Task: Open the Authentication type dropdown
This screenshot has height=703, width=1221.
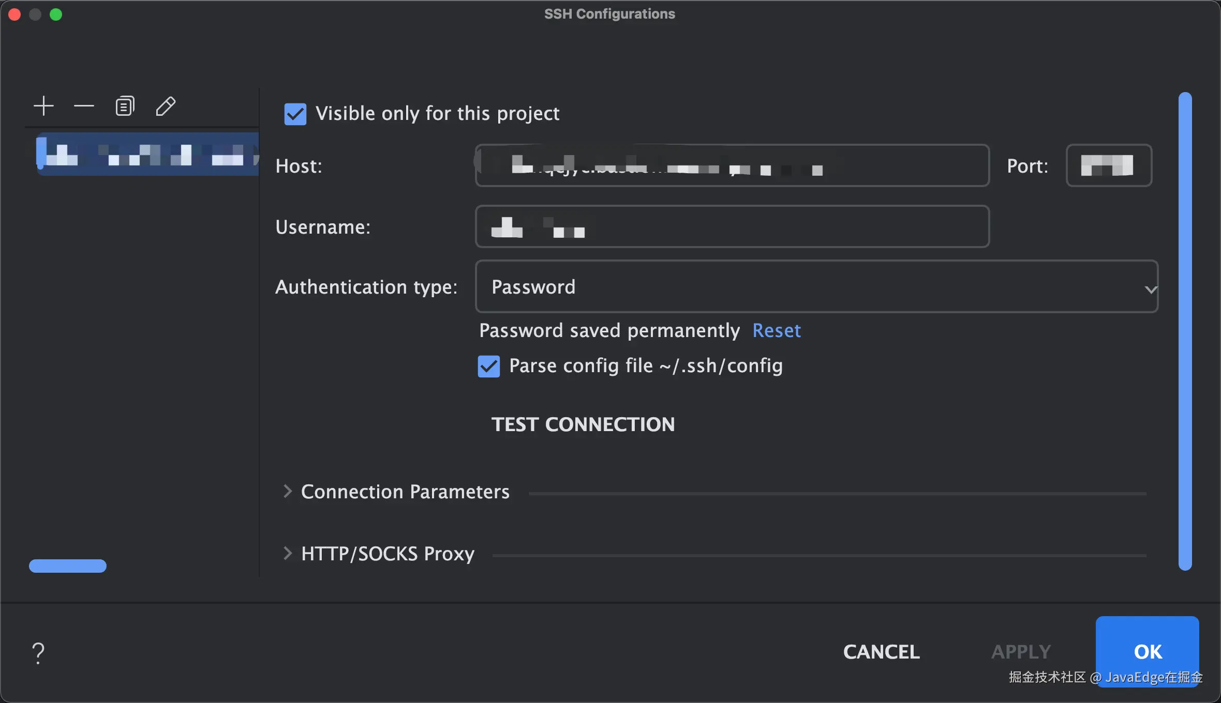Action: tap(816, 287)
